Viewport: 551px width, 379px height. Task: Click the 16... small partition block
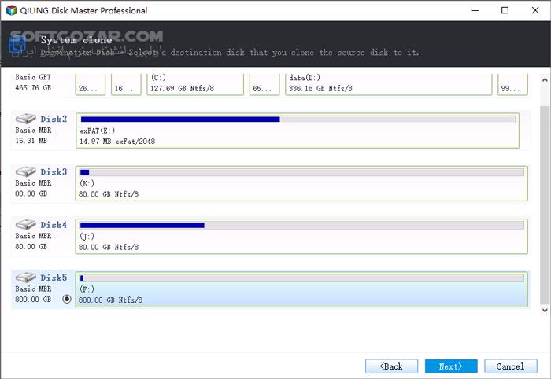[126, 84]
